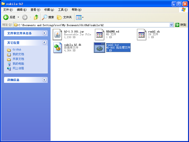
Task: Select the h2-1.3.161.jar Java icon
Action: (57, 35)
